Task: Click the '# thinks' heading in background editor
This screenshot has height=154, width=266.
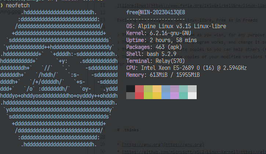Action: 128,130
